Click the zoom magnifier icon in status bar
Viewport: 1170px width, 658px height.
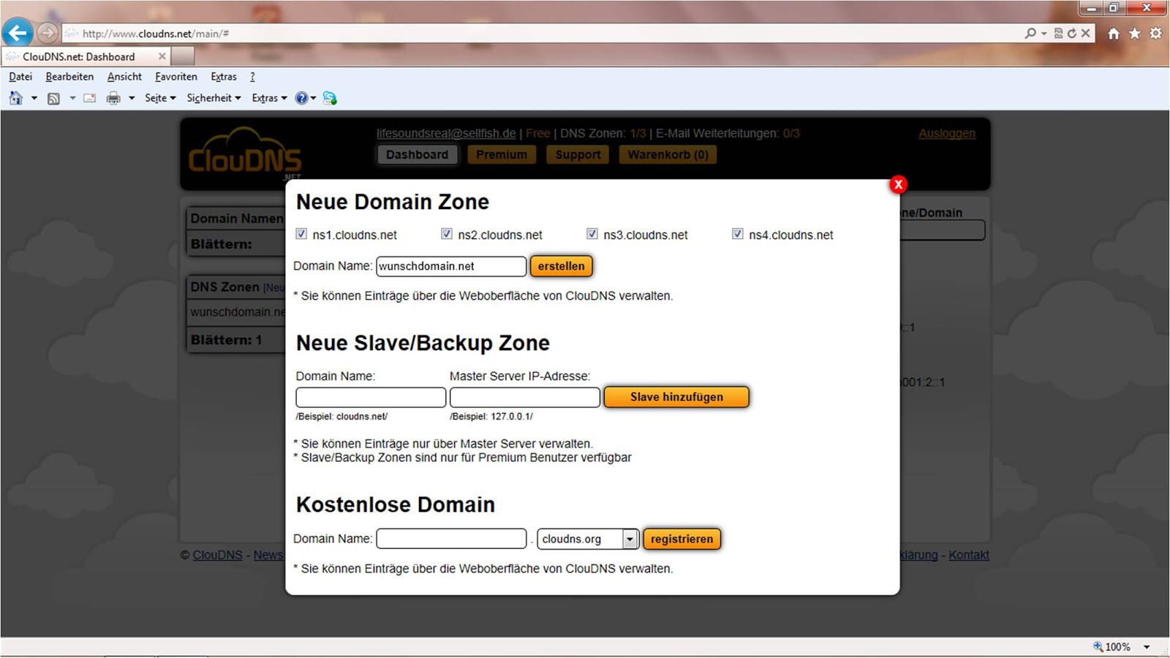pos(1098,646)
